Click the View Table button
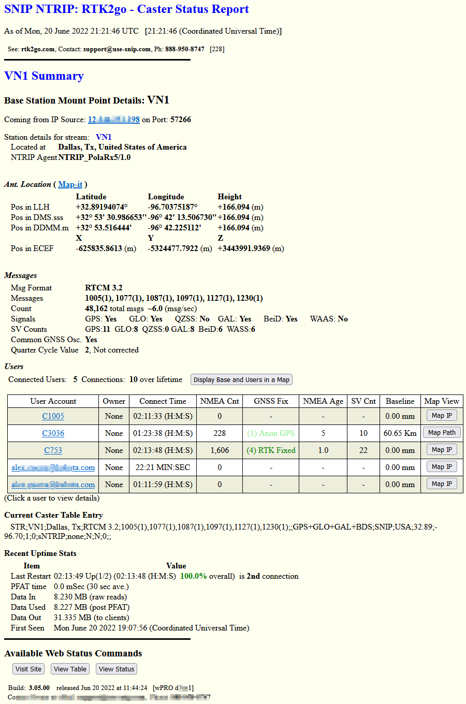466x704 pixels. point(70,669)
